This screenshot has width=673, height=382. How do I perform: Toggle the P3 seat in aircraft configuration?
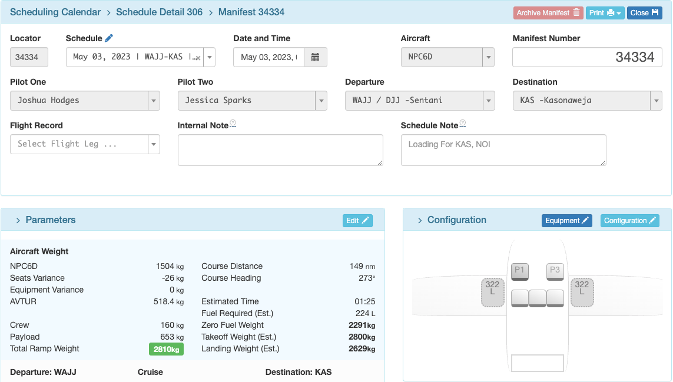[555, 272]
